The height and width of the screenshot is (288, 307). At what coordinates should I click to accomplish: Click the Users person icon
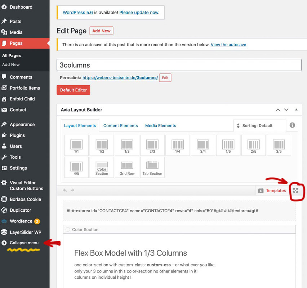[4, 146]
